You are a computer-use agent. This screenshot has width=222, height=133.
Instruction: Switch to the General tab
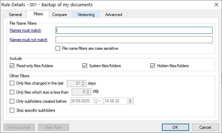pos(15,15)
